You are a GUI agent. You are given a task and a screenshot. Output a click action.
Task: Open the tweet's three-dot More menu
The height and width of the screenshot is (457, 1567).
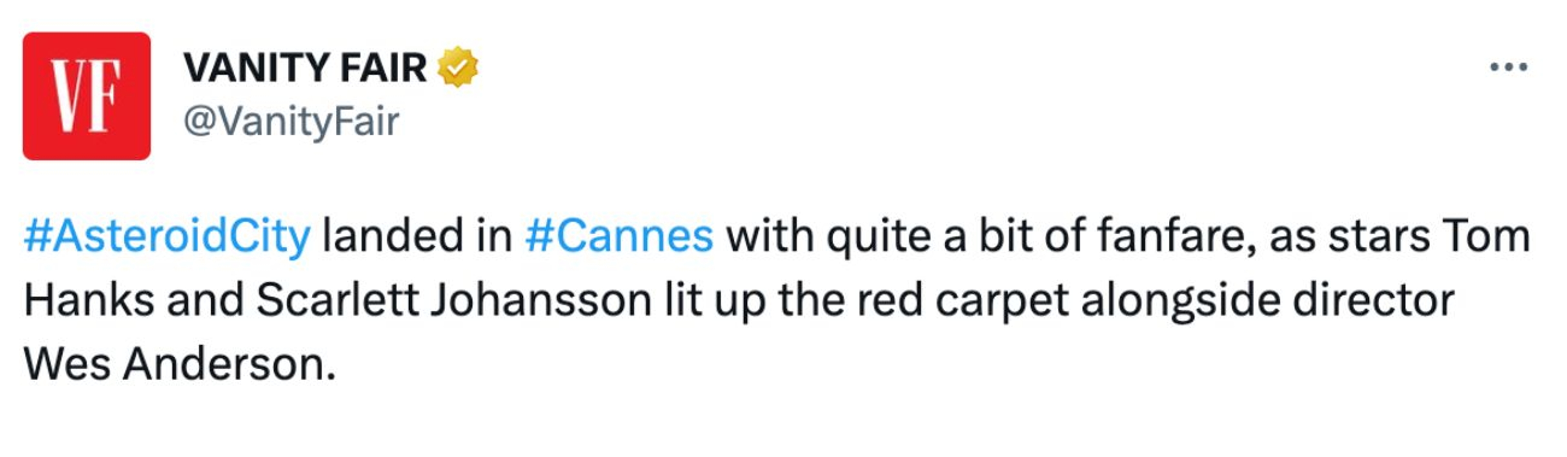[x=1508, y=67]
